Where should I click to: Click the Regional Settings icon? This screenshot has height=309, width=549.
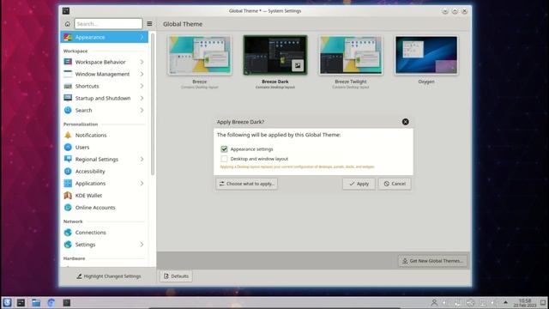[68, 159]
